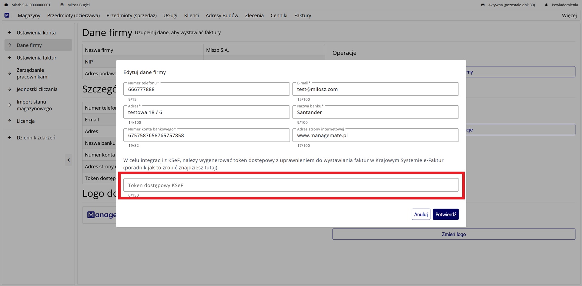
Task: Cancel editing with the Anuluj button
Action: (x=421, y=214)
